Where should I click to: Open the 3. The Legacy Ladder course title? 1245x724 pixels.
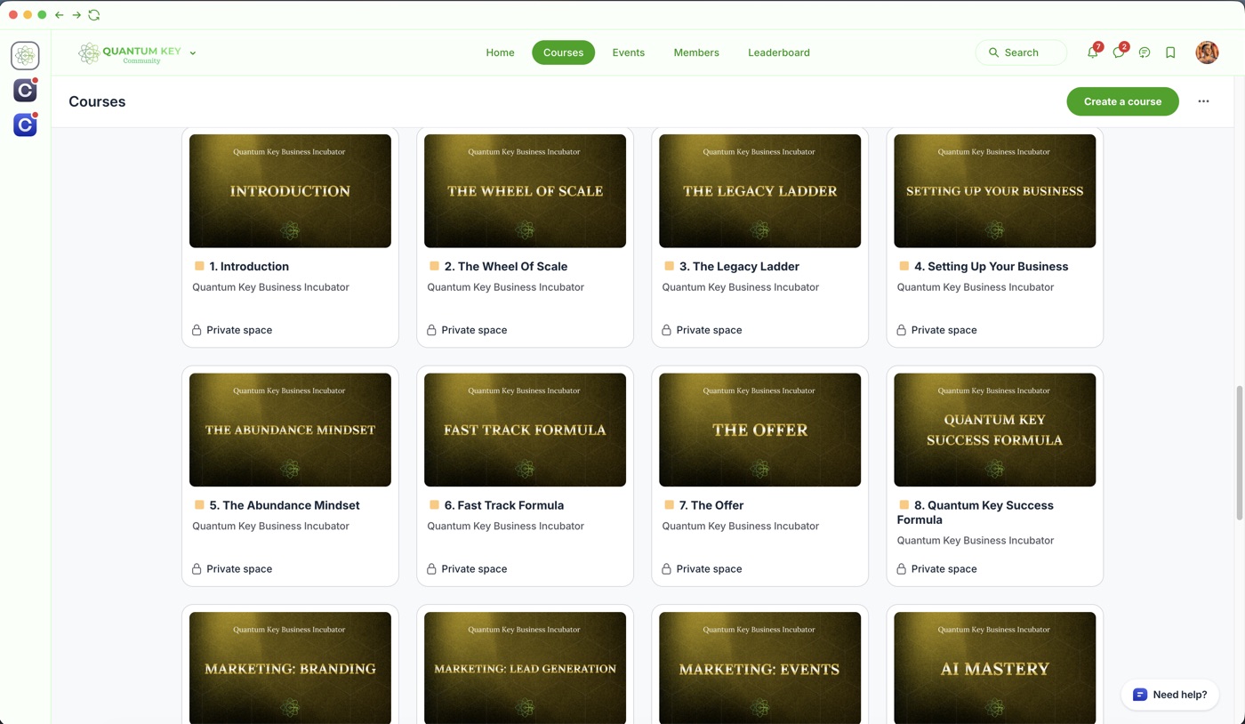tap(739, 266)
